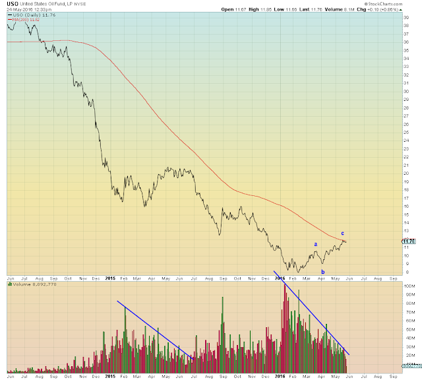Screen dimensions: 422x380
Task: Click the Volume 8.1M header value
Action: click(x=340, y=9)
